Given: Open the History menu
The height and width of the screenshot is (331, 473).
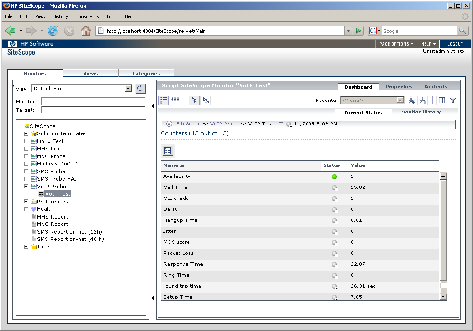Looking at the screenshot, I should pyautogui.click(x=60, y=16).
